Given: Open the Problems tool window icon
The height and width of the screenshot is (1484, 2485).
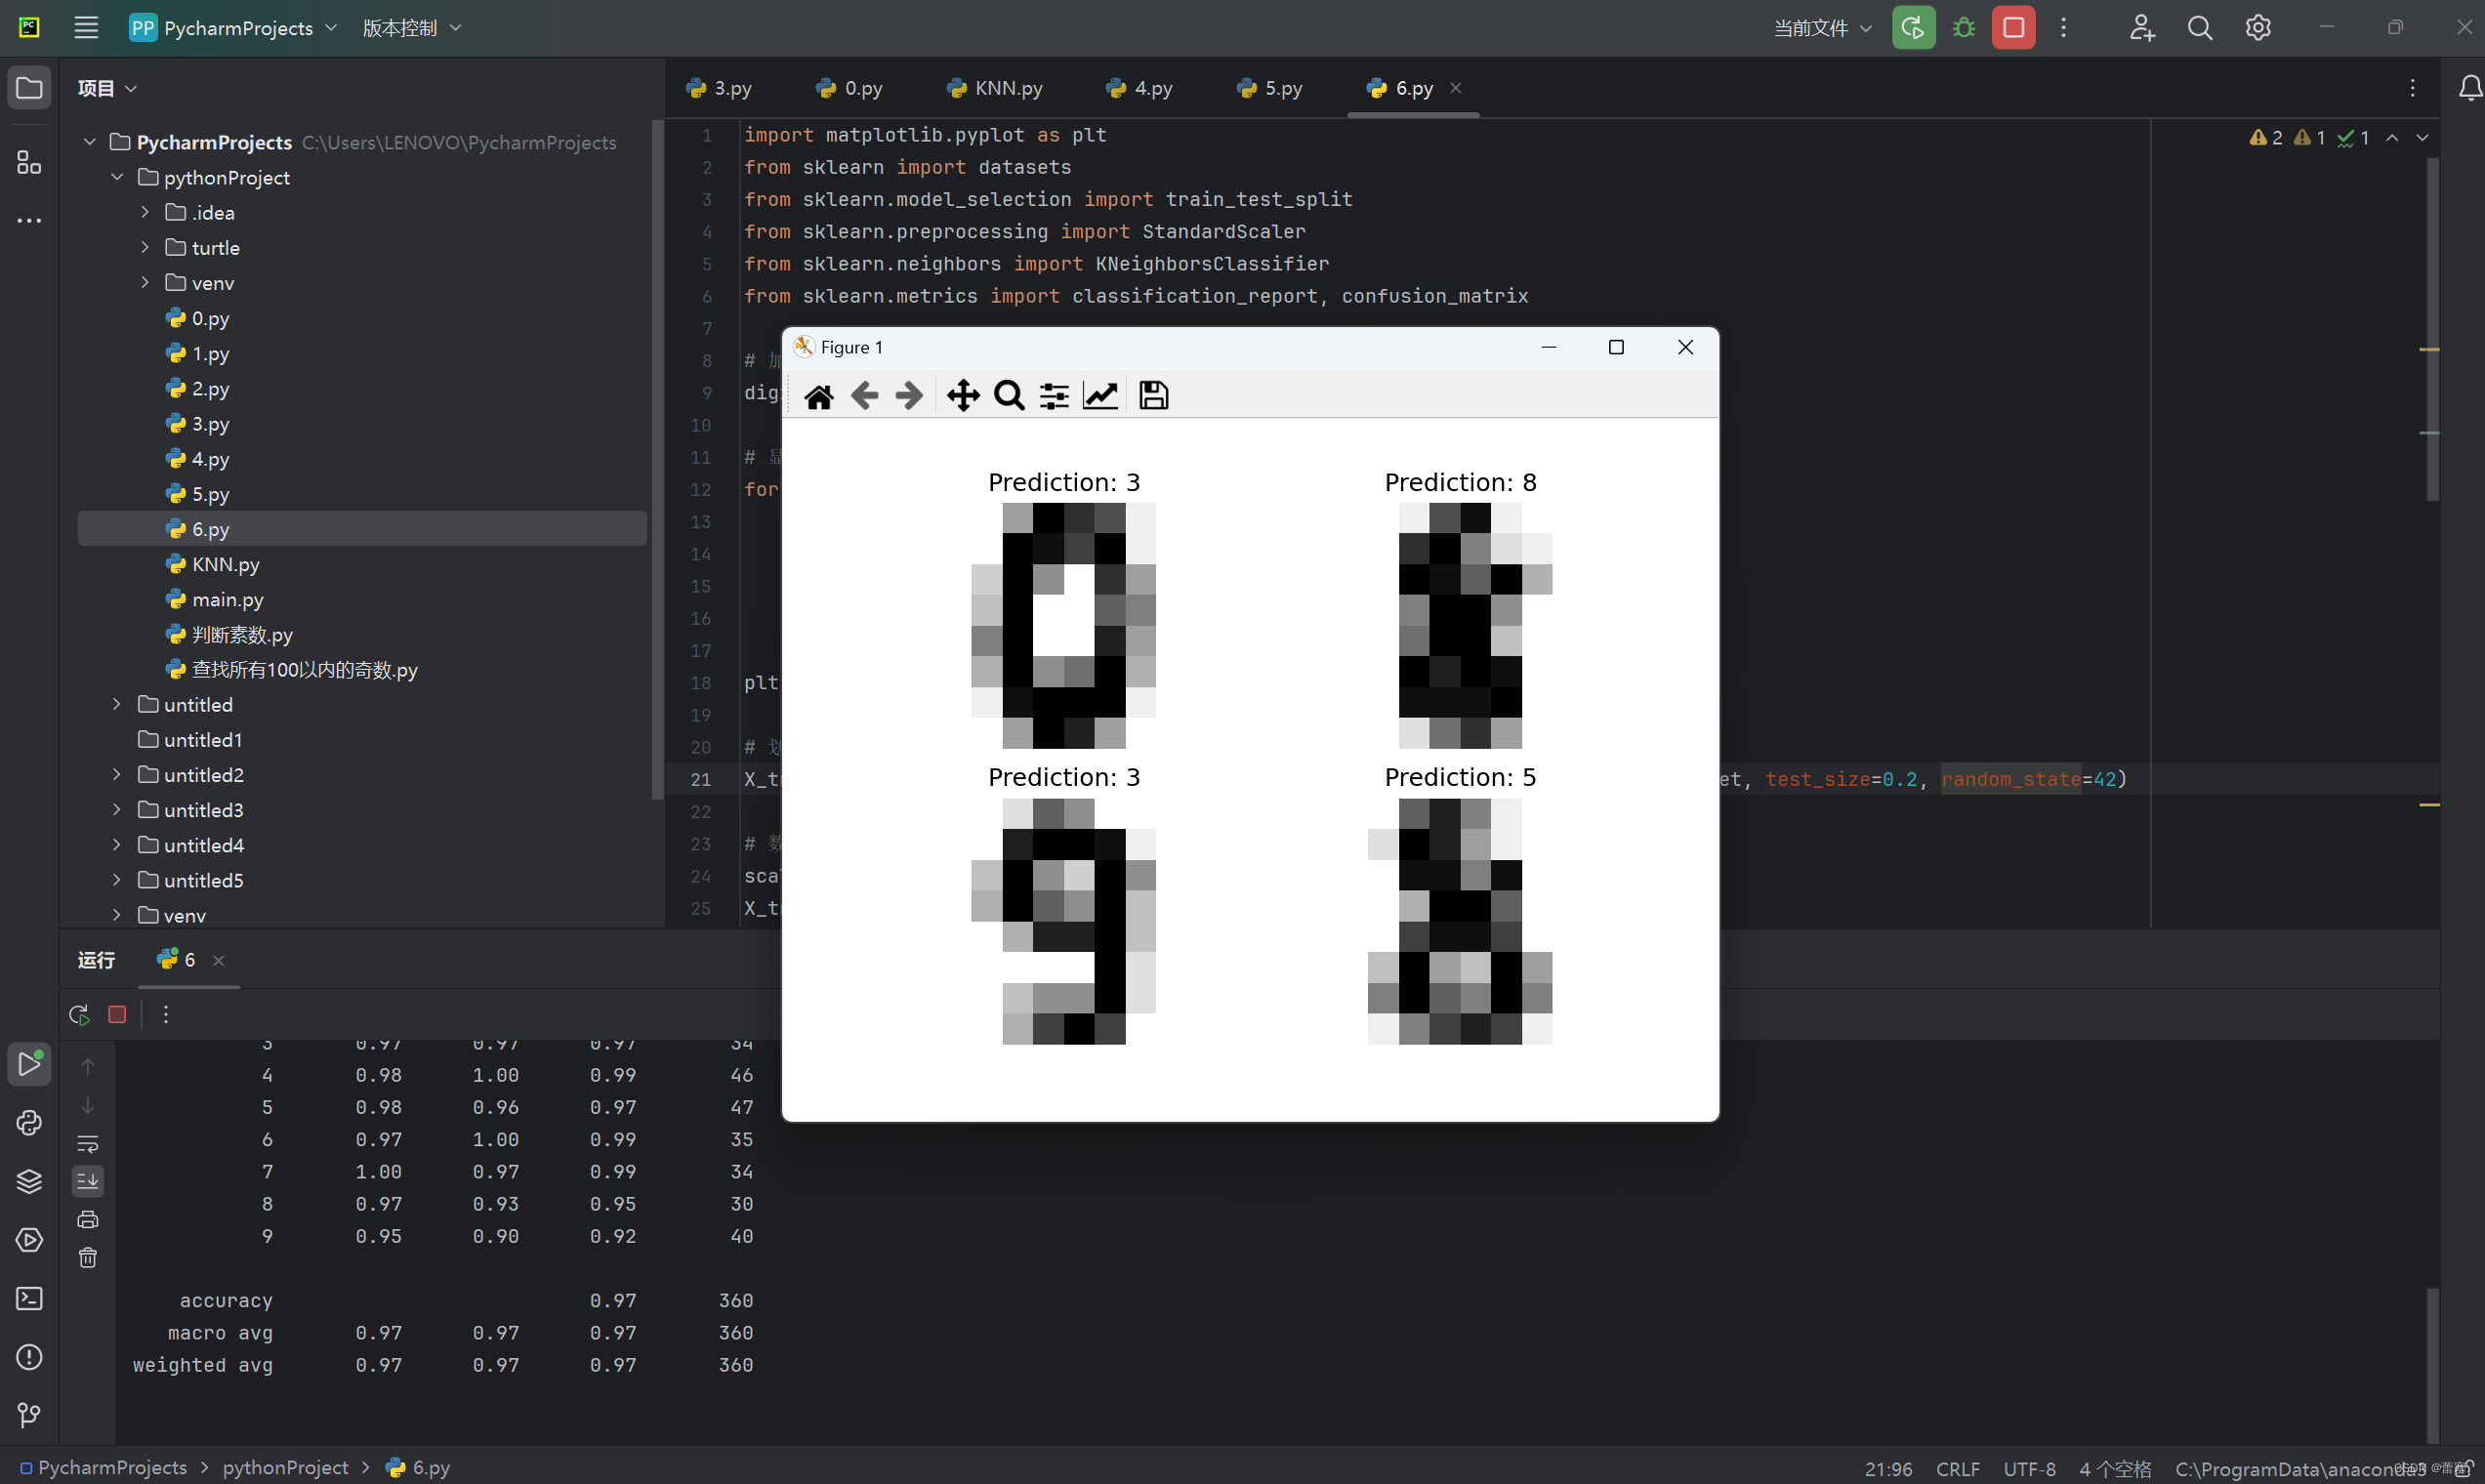Looking at the screenshot, I should click(28, 1357).
